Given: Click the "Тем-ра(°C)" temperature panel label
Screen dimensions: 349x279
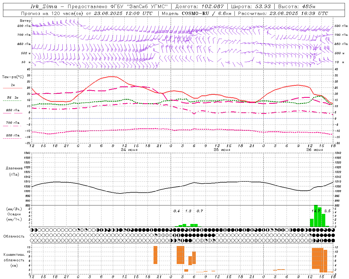Looking at the screenshot, I should (x=13, y=77).
